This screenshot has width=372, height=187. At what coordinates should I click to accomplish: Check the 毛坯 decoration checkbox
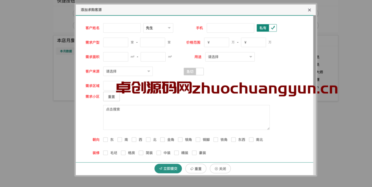[106, 153]
